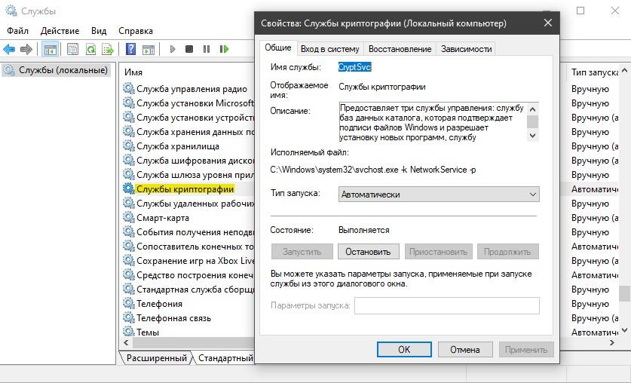
Task: Click the Pause service toolbar icon
Action: pyautogui.click(x=207, y=49)
